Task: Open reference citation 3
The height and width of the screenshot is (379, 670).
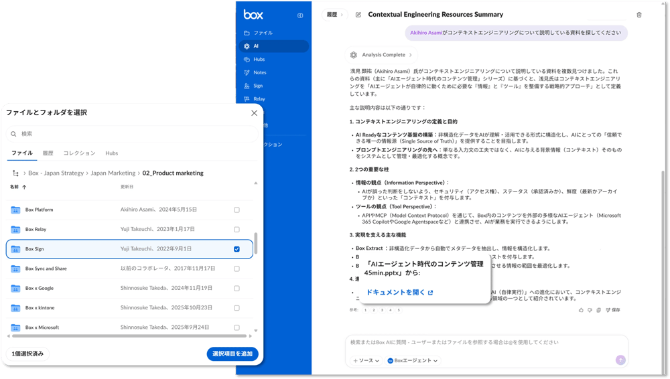Action: click(382, 310)
